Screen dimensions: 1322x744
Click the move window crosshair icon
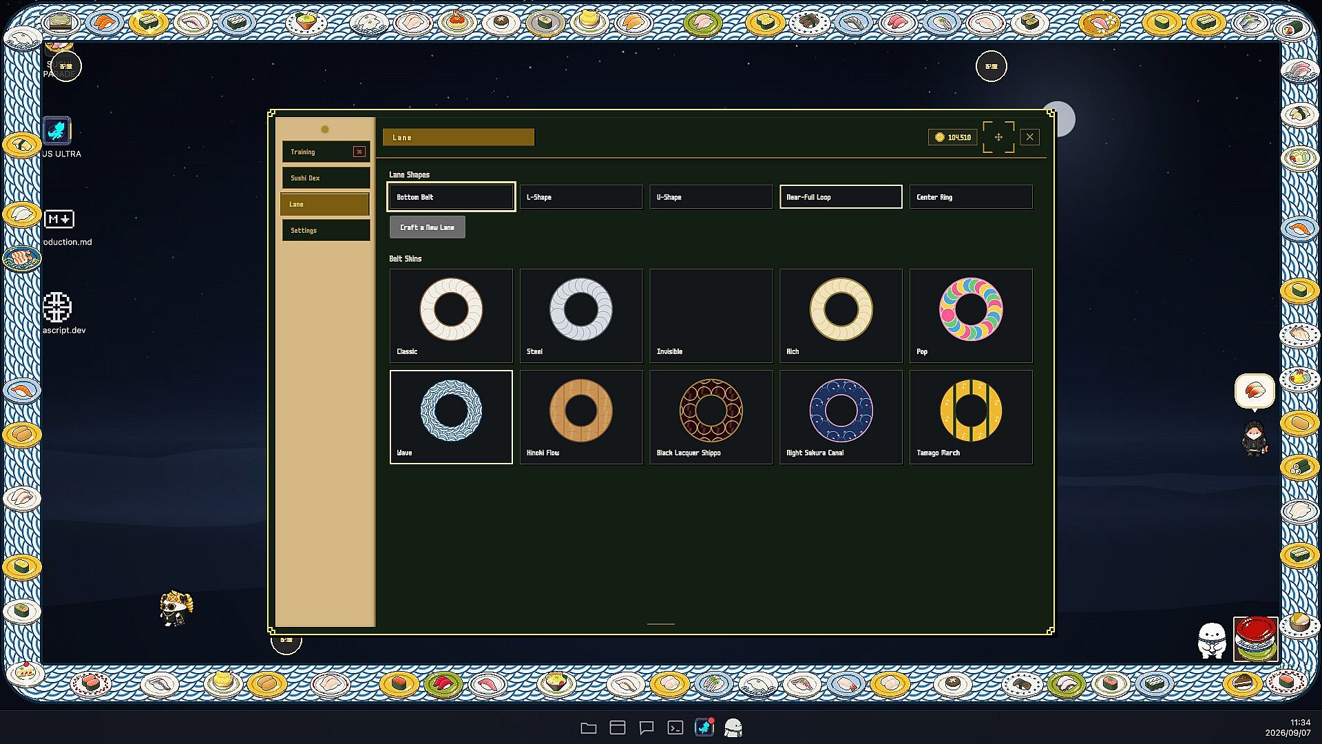[x=998, y=137]
